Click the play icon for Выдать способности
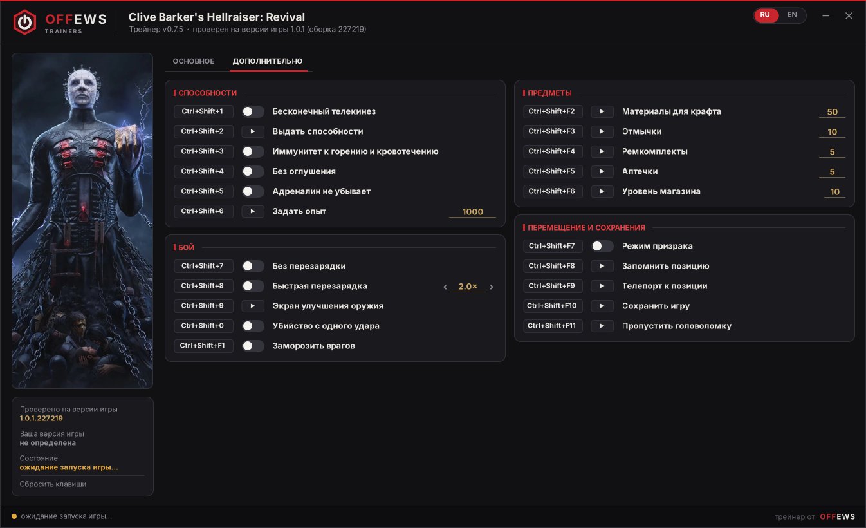Screen dimensions: 866x528 [253, 131]
